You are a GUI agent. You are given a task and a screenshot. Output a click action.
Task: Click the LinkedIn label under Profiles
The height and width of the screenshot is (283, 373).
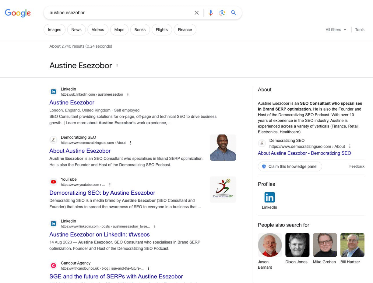[269, 207]
